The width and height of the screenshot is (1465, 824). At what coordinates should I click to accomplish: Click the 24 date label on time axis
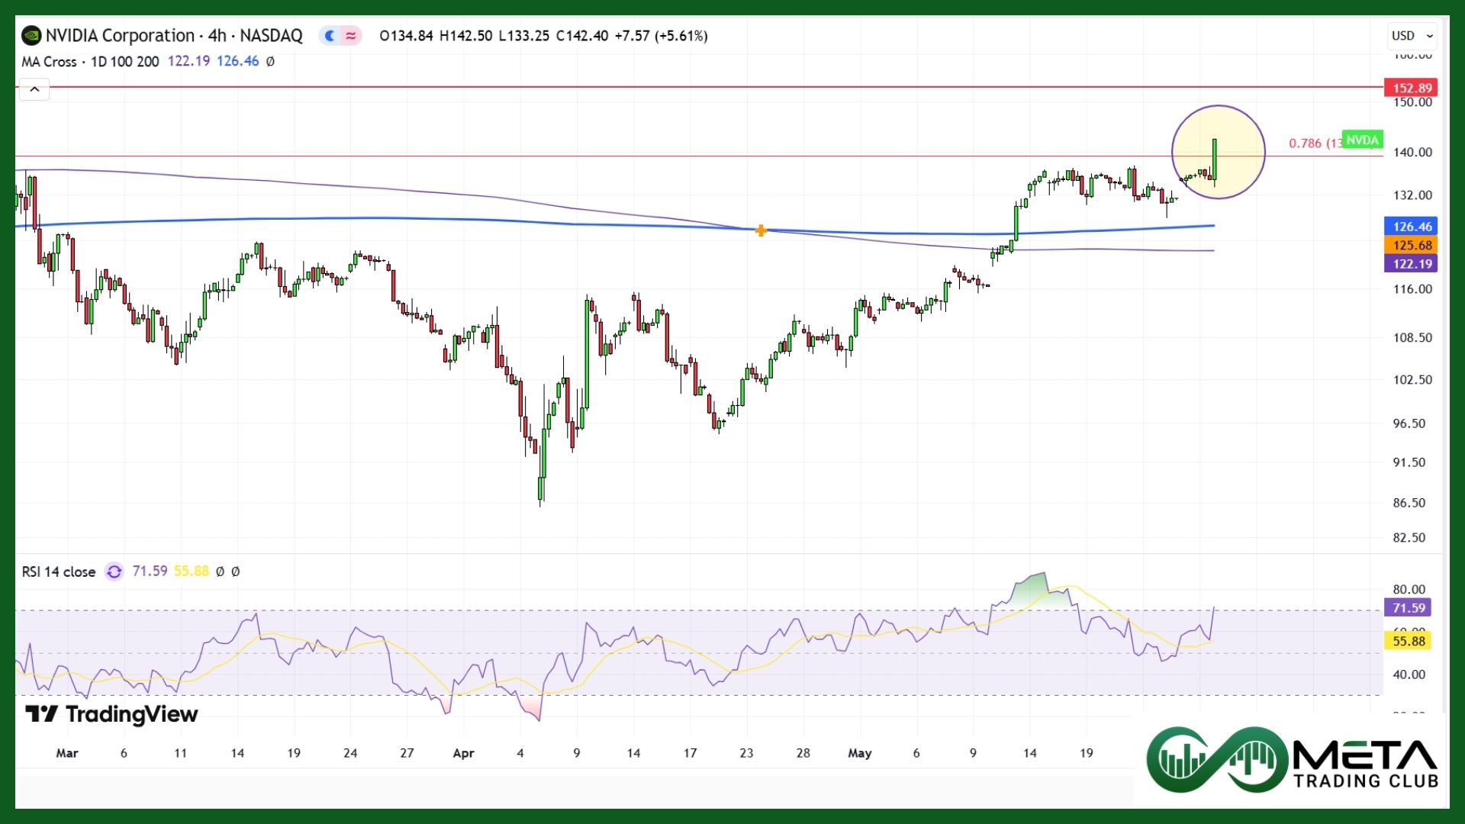350,753
